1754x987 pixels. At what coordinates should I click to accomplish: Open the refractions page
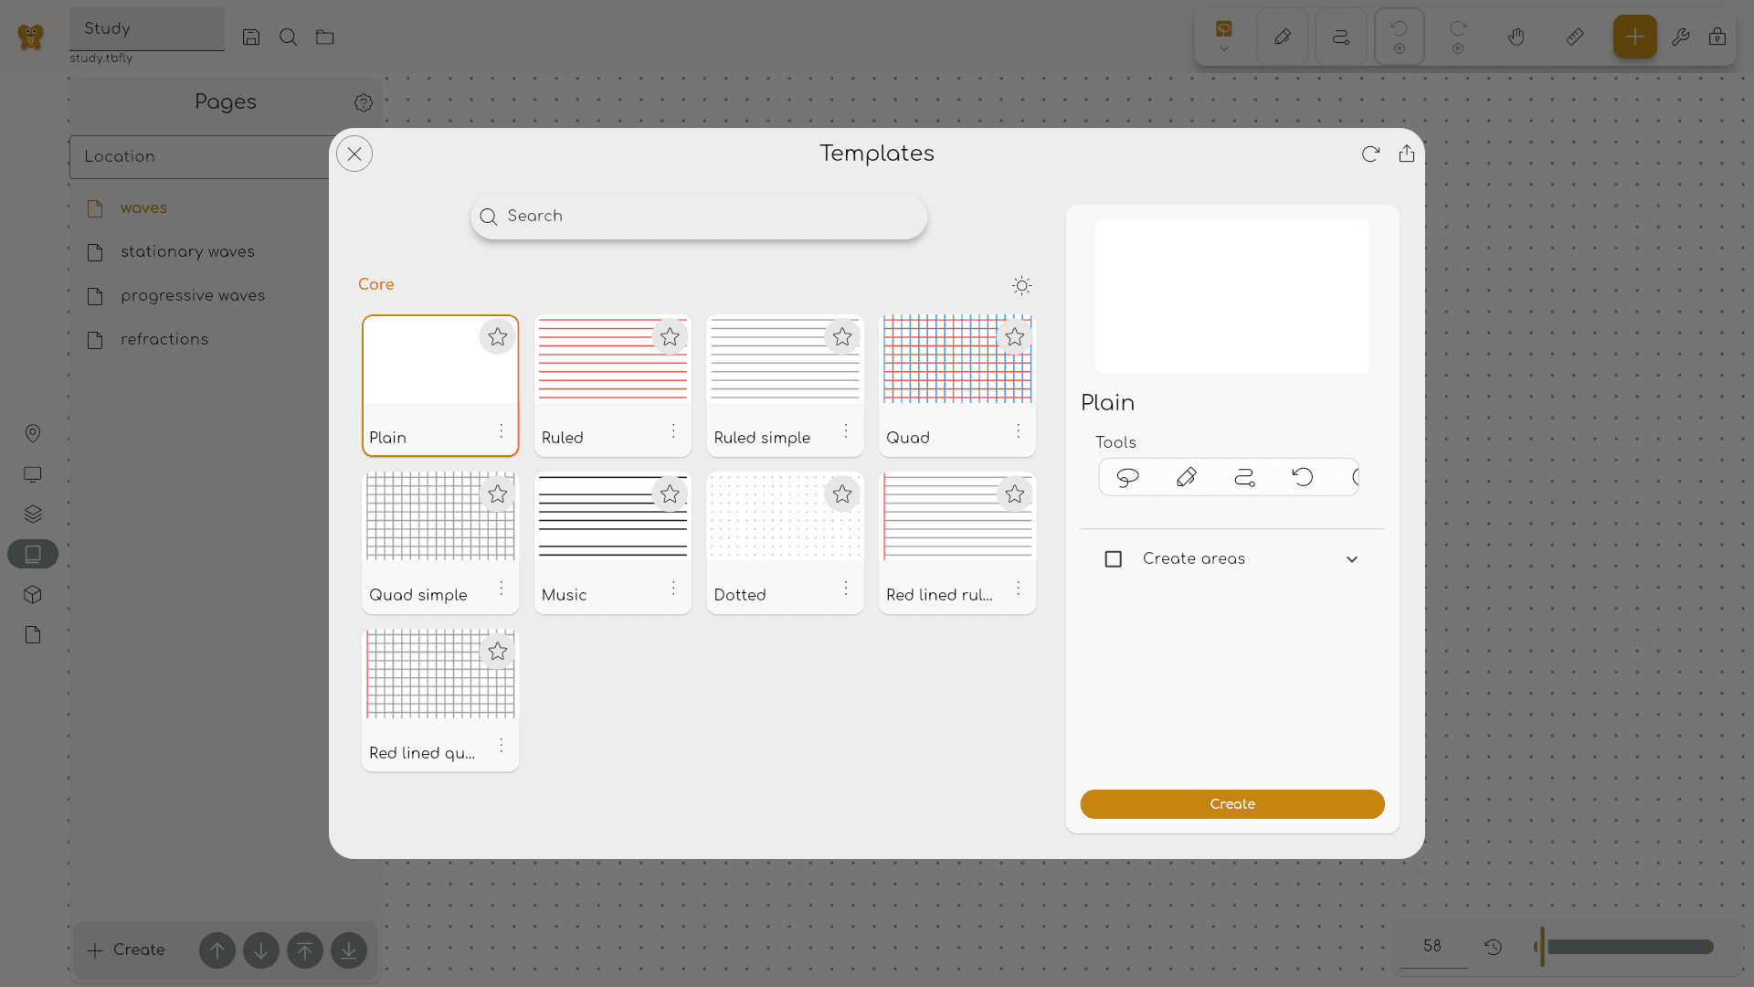tap(164, 340)
